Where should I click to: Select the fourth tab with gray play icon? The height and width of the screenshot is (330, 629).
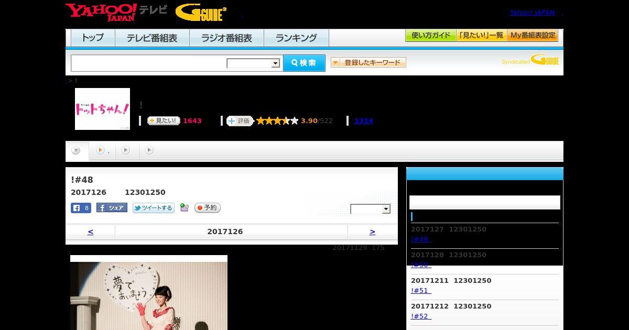[x=149, y=150]
